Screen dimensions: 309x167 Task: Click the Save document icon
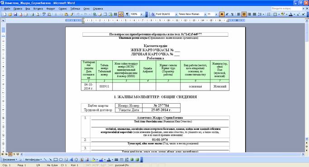(x=15, y=14)
